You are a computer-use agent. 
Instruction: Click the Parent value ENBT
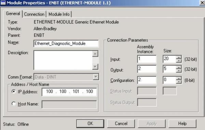[39, 35]
